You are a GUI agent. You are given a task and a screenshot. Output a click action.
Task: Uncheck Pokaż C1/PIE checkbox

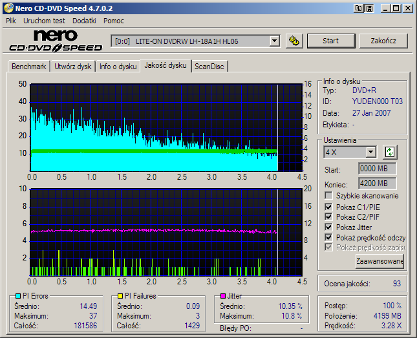[x=328, y=207]
